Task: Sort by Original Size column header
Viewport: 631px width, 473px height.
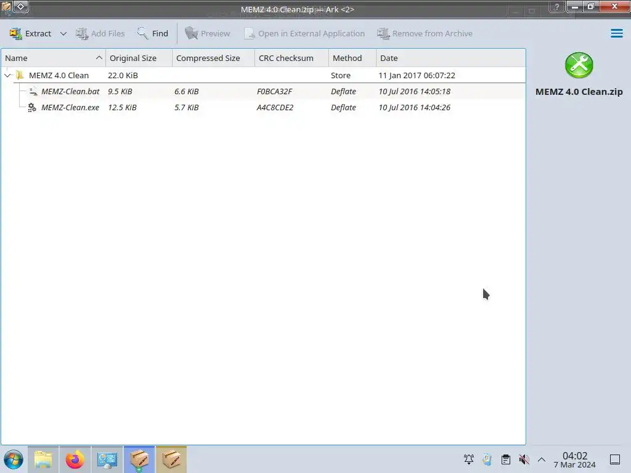Action: [x=139, y=58]
